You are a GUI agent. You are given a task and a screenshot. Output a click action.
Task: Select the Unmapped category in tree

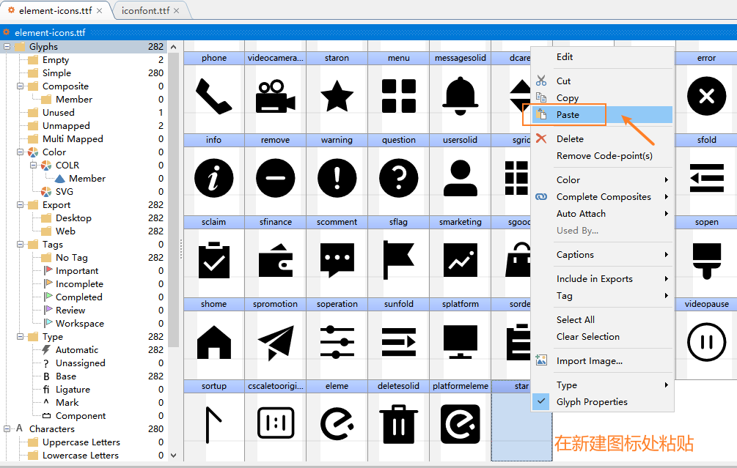(66, 126)
